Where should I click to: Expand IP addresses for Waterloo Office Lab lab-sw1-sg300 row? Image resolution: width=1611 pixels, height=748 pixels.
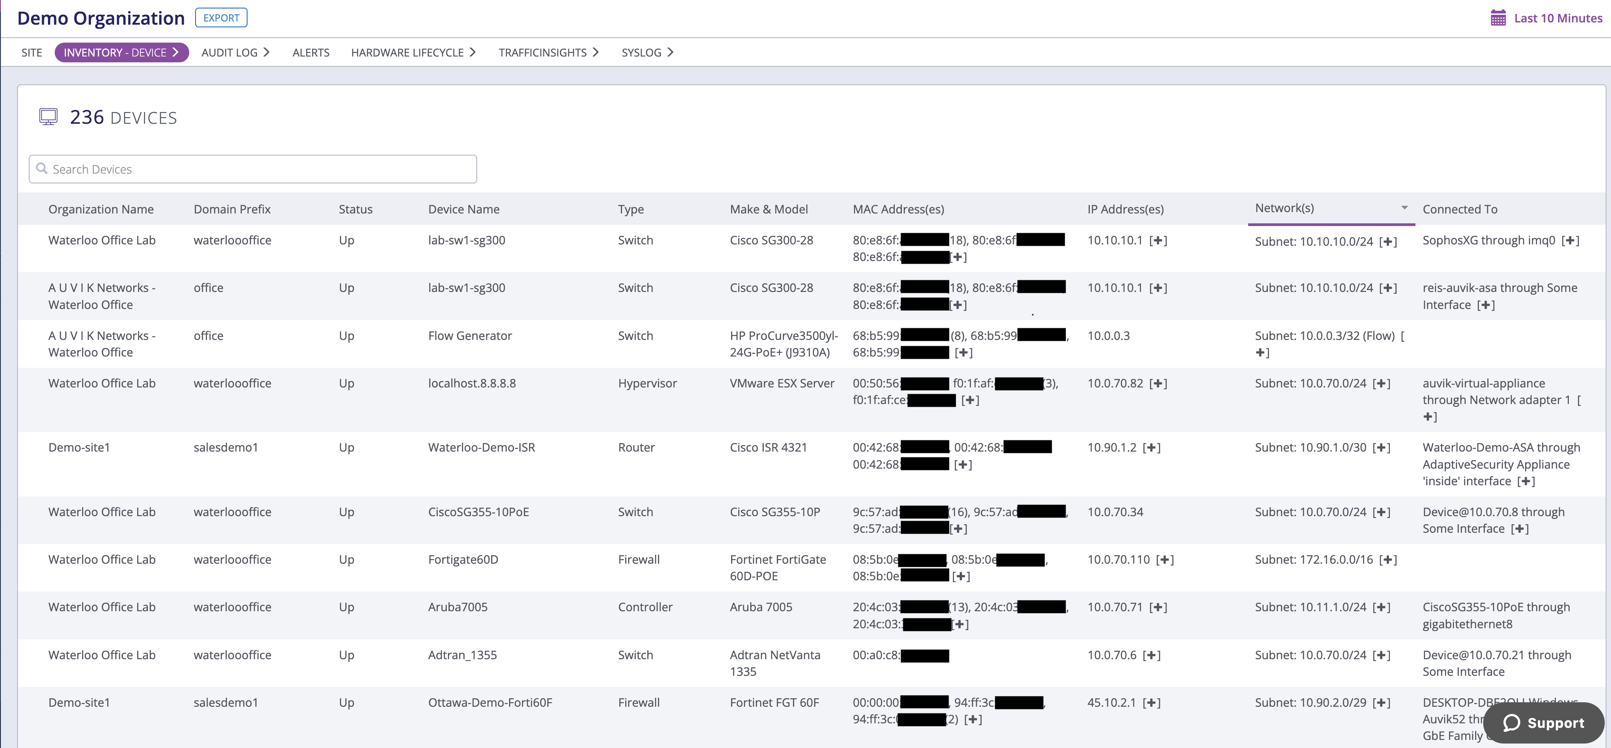1158,240
